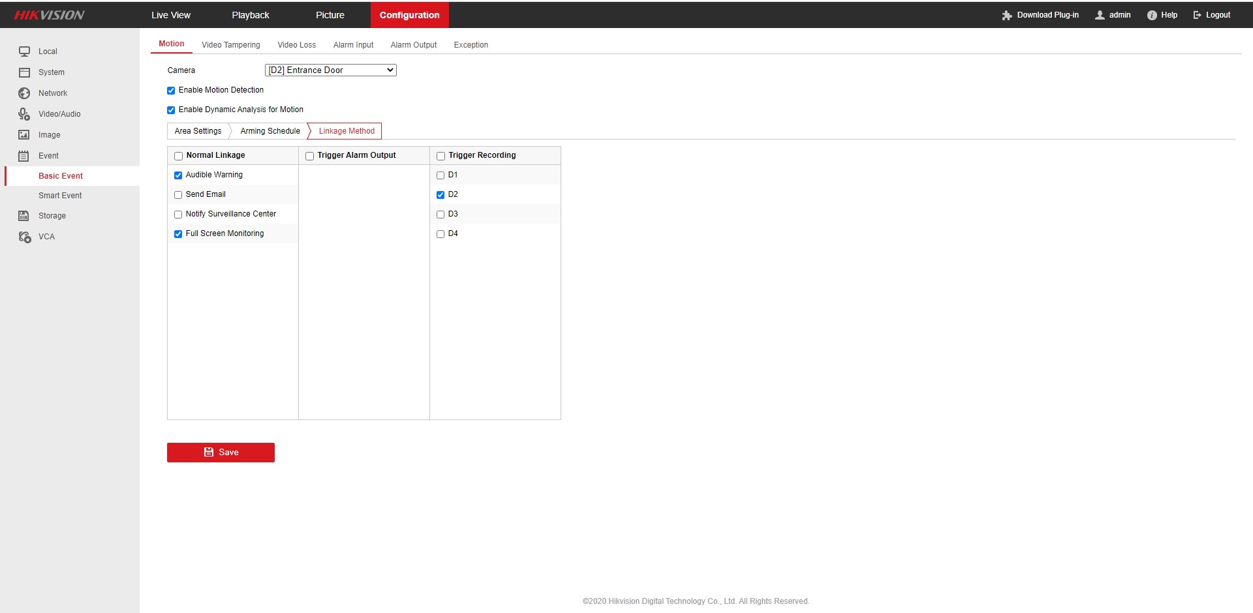This screenshot has width=1253, height=613.
Task: Select the Network globe icon
Action: pos(24,93)
